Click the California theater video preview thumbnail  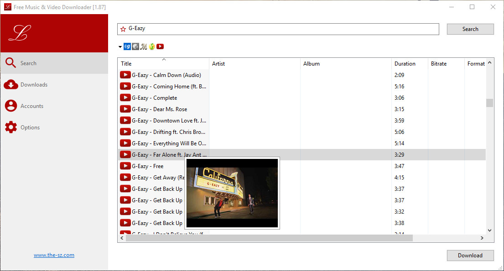pyautogui.click(x=232, y=193)
